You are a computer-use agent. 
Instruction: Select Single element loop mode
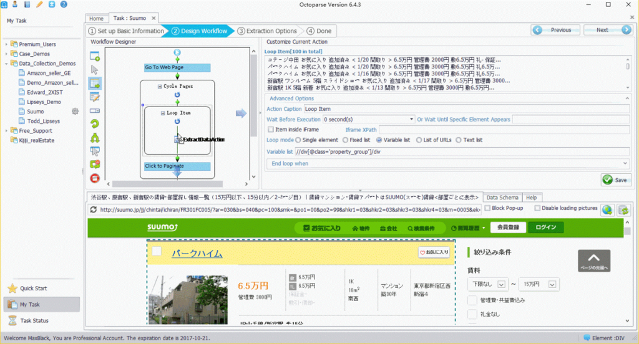pos(298,140)
